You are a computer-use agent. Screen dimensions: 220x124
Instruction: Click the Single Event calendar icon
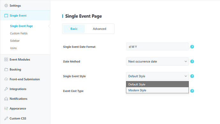pyautogui.click(x=6, y=16)
